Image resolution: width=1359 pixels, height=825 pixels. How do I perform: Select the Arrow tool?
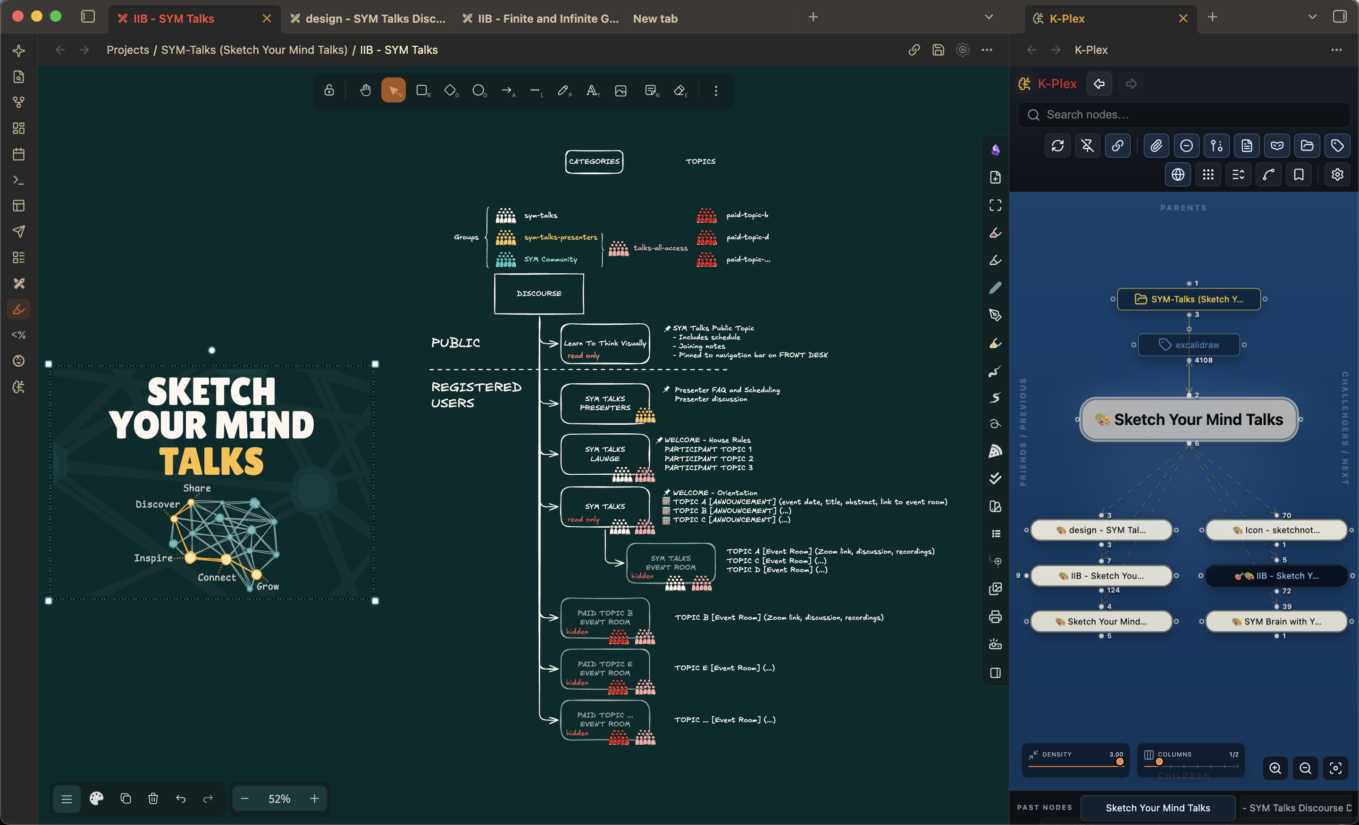click(508, 91)
